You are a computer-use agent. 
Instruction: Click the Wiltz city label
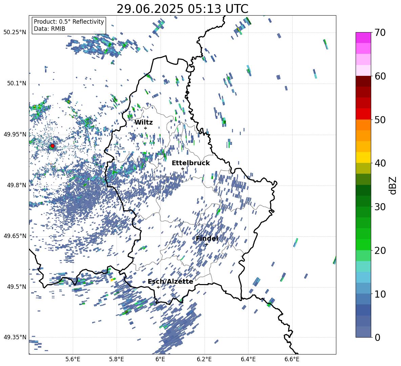pos(144,123)
